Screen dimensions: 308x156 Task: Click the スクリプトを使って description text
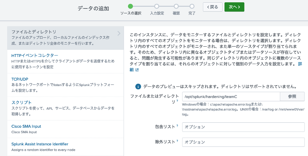click(63, 111)
